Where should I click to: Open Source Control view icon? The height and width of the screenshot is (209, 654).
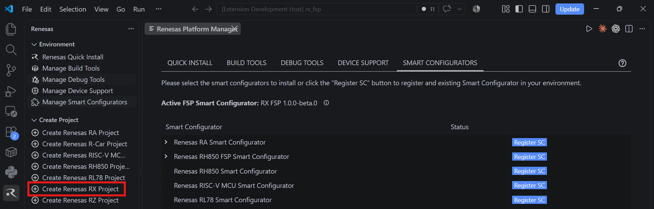tap(11, 70)
